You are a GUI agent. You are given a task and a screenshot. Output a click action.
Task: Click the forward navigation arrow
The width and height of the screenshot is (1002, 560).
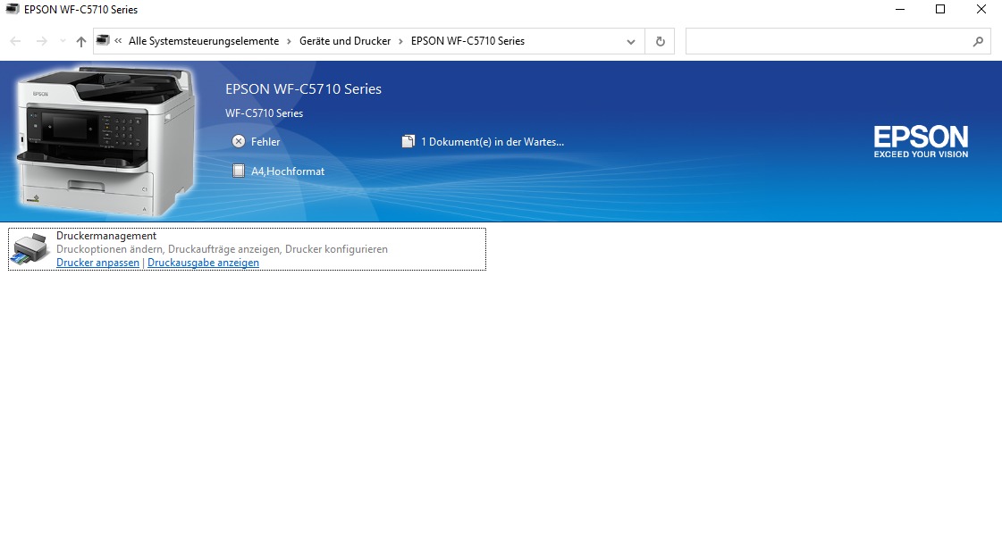click(x=41, y=41)
